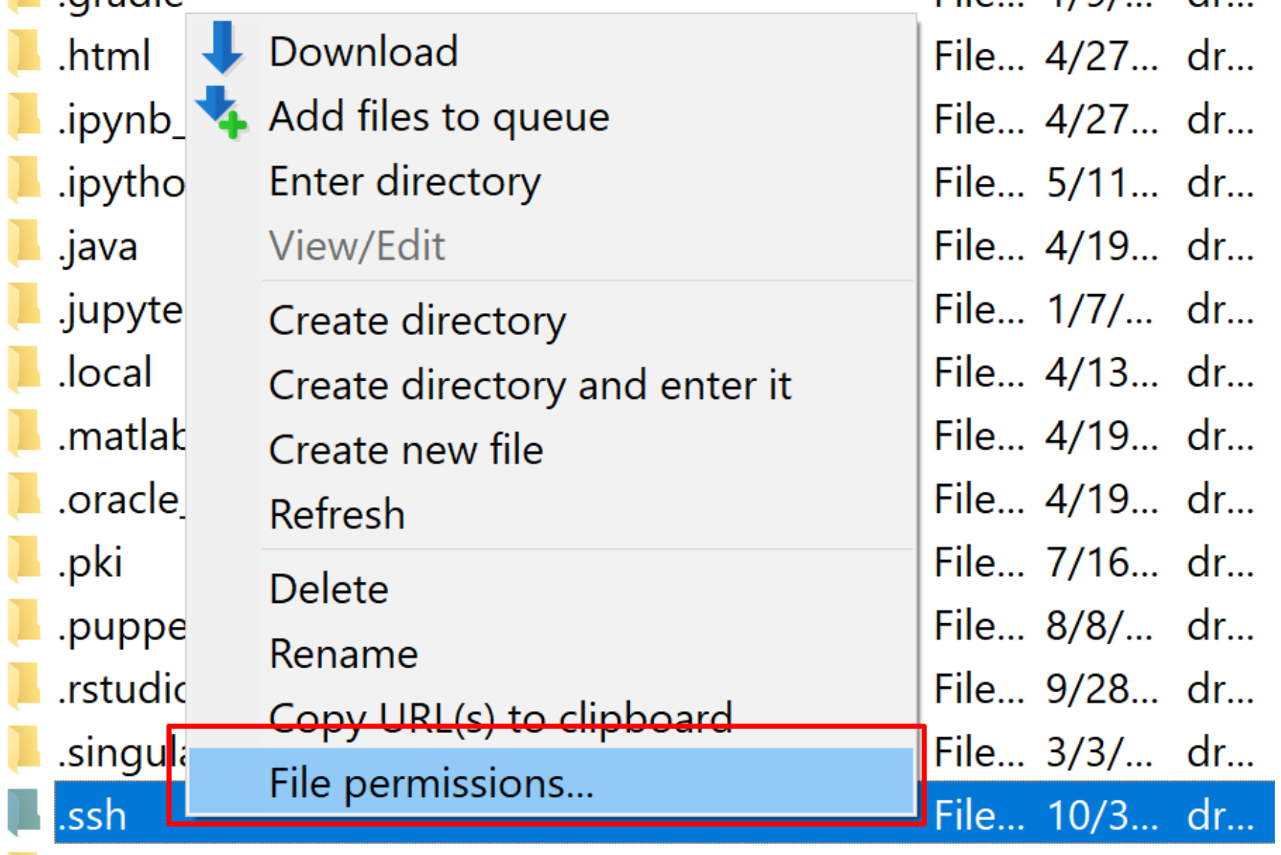This screenshot has width=1281, height=855.
Task: Click the .java folder icon
Action: (x=24, y=245)
